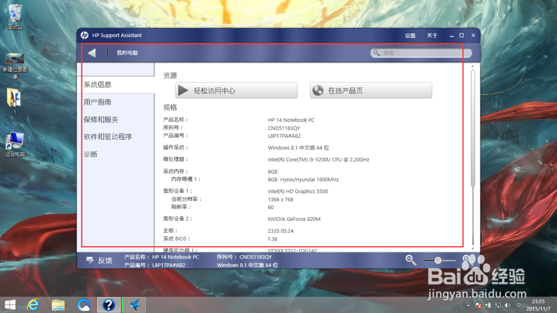Click the blue bird taskbar icon
Screen dimensions: 557x313
coord(135,305)
